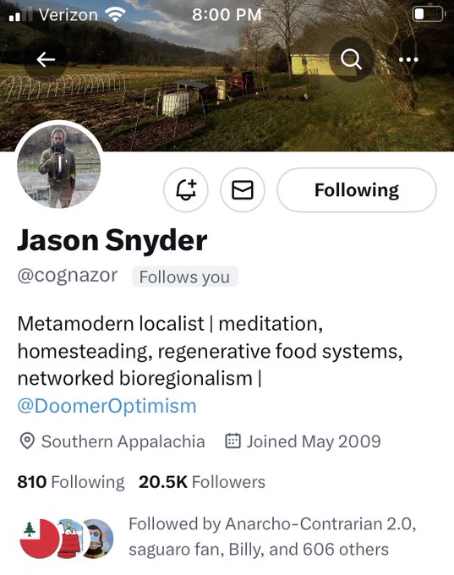
Task: Tap the calendar icon beside the join date
Action: coord(232,441)
